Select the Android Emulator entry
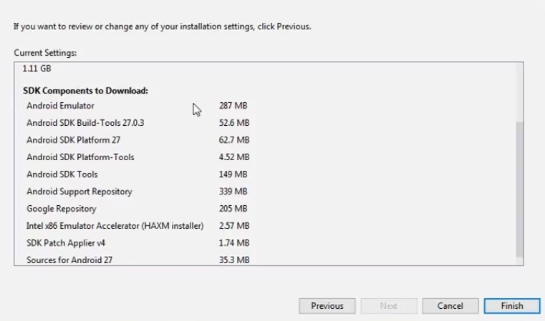Screen dimensions: 545x321 (60, 106)
